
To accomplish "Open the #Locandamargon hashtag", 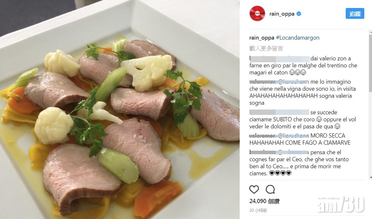I will pyautogui.click(x=298, y=38).
